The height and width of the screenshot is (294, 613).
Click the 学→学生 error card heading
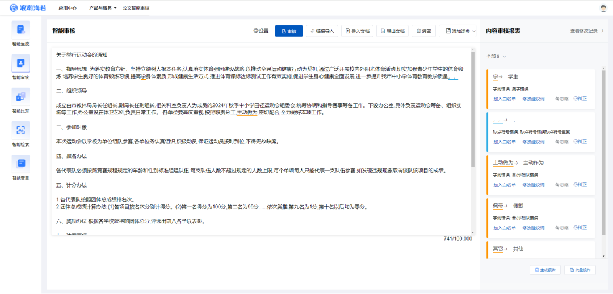coord(506,77)
